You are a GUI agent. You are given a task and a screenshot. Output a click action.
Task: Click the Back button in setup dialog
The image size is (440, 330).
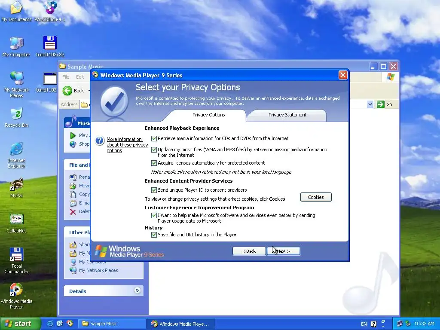click(249, 251)
